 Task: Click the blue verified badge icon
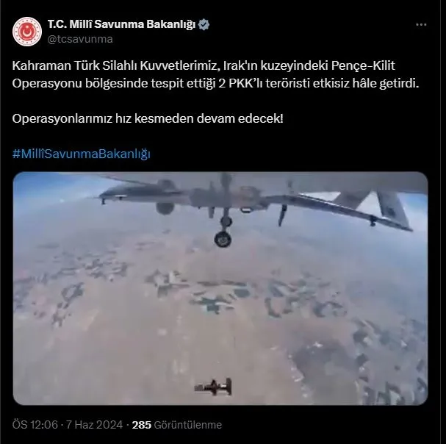tap(204, 25)
